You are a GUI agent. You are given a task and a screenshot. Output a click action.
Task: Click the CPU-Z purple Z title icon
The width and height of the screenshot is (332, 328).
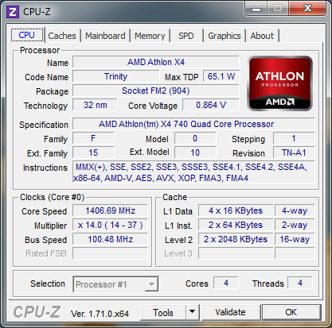13,12
